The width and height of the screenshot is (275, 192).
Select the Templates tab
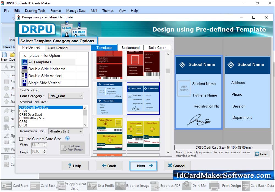pyautogui.click(x=104, y=47)
